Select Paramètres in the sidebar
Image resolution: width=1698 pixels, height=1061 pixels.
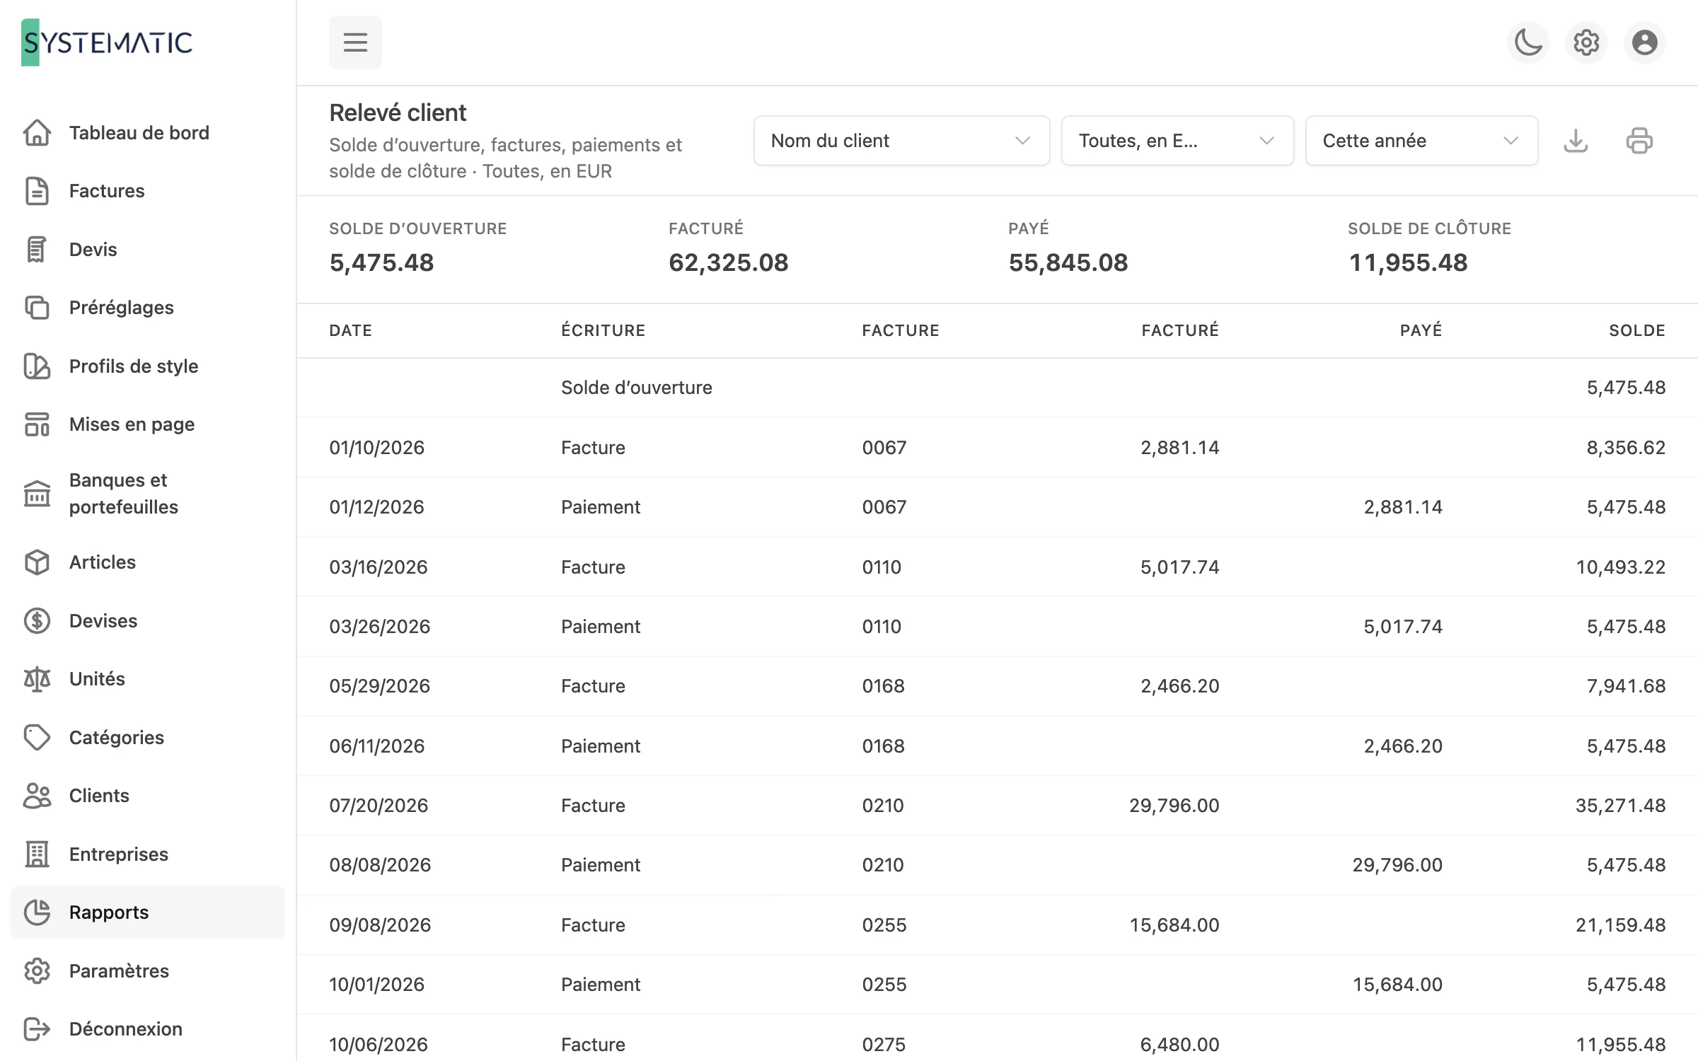coord(148,970)
